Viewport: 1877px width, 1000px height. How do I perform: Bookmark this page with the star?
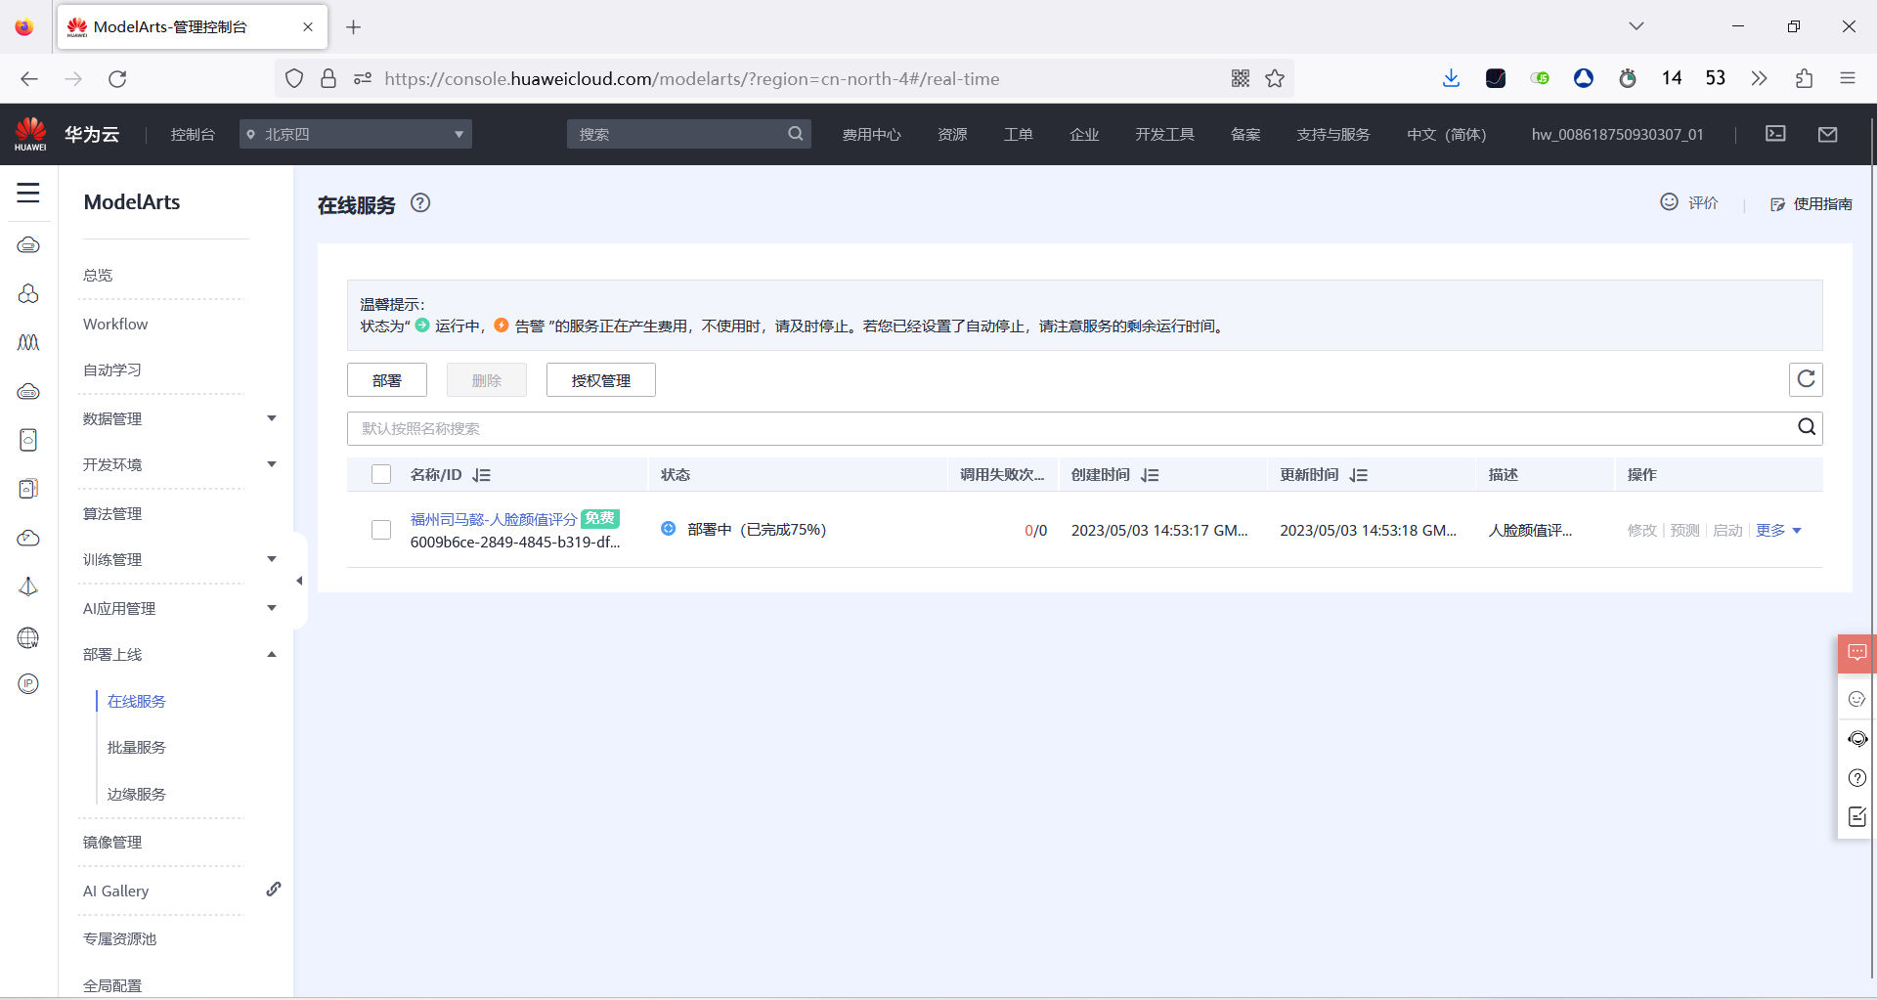click(1275, 78)
